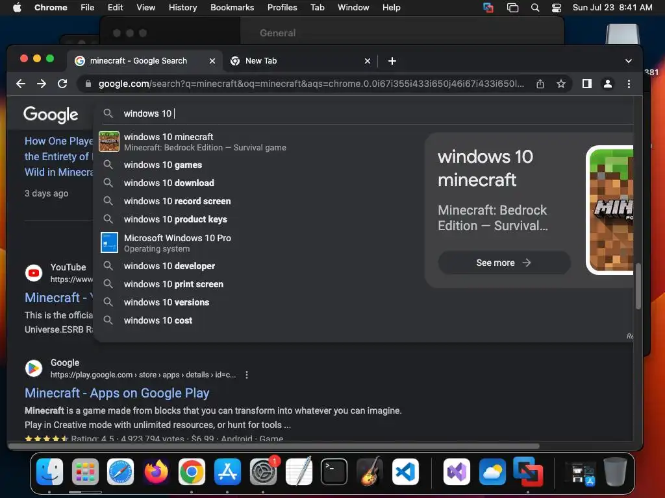Image resolution: width=665 pixels, height=498 pixels.
Task: Open the Minecraft YouTube result link
Action: (58, 298)
